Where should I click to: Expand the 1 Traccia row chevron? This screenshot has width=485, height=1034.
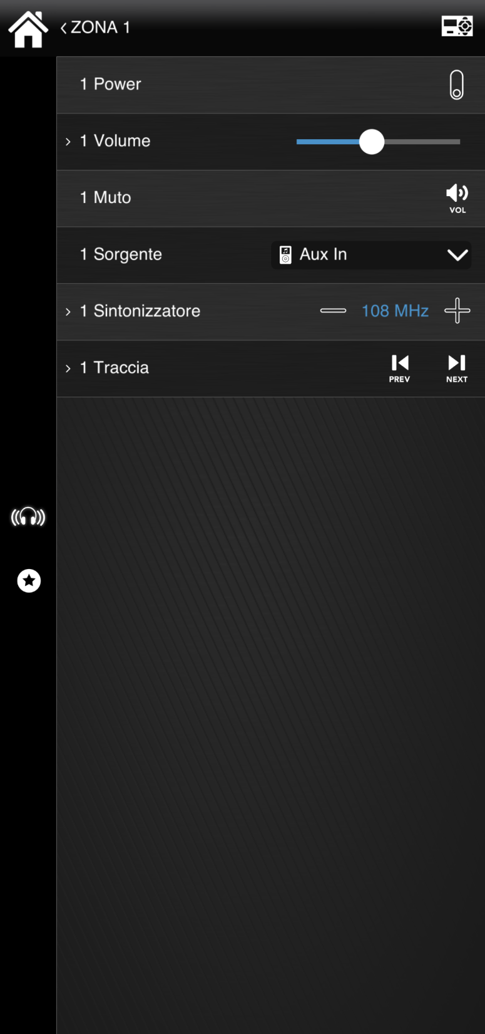pos(68,368)
